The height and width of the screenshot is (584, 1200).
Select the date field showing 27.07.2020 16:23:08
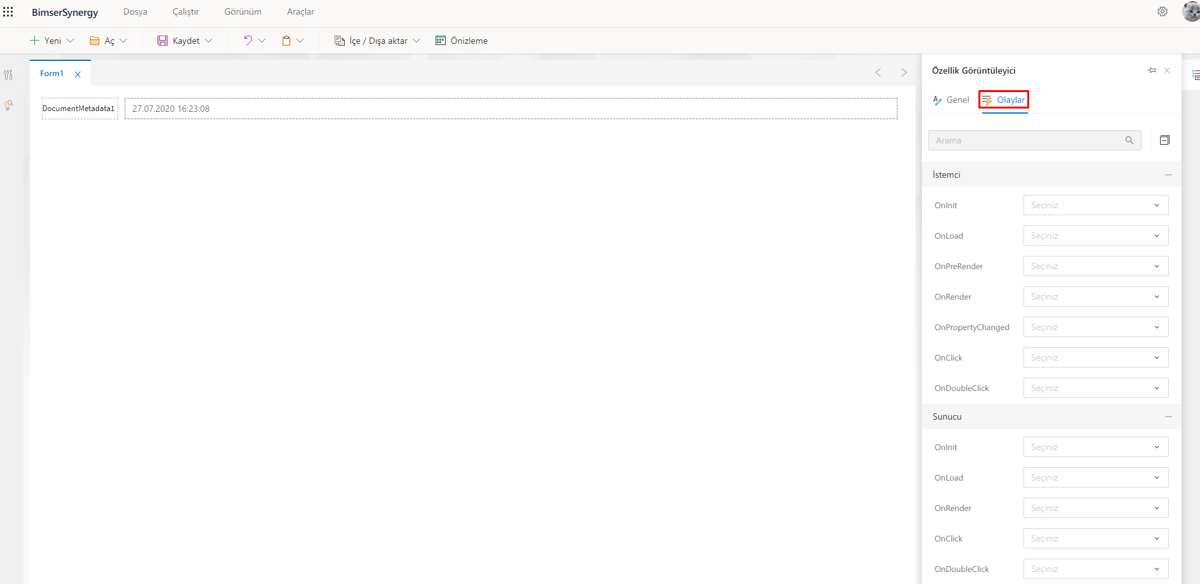511,109
